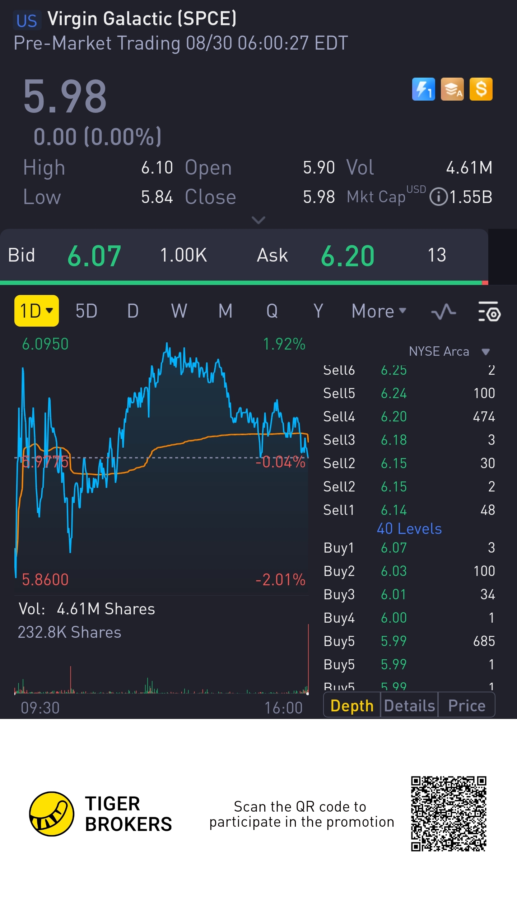Tap the US market badge

[x=27, y=20]
